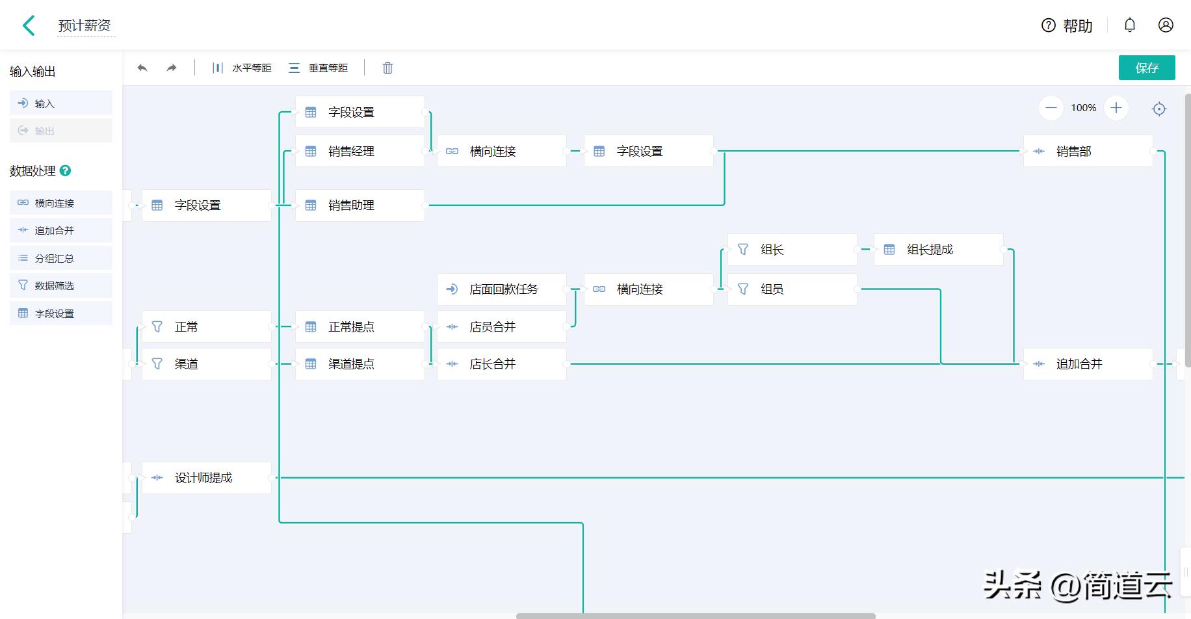Click the locate view crosshair icon
Viewport: 1191px width, 619px height.
(x=1159, y=109)
